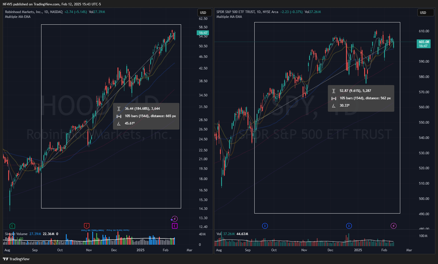The height and width of the screenshot is (264, 438).
Task: Click the Vol 37.26M legend on SPY
Action: click(x=226, y=234)
